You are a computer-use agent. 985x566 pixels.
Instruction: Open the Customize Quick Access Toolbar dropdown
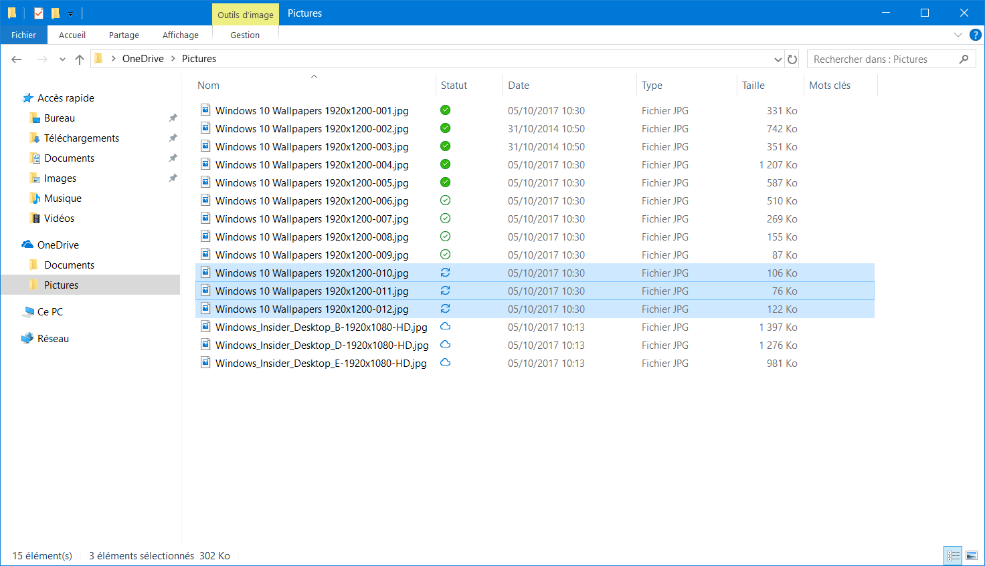coord(70,14)
